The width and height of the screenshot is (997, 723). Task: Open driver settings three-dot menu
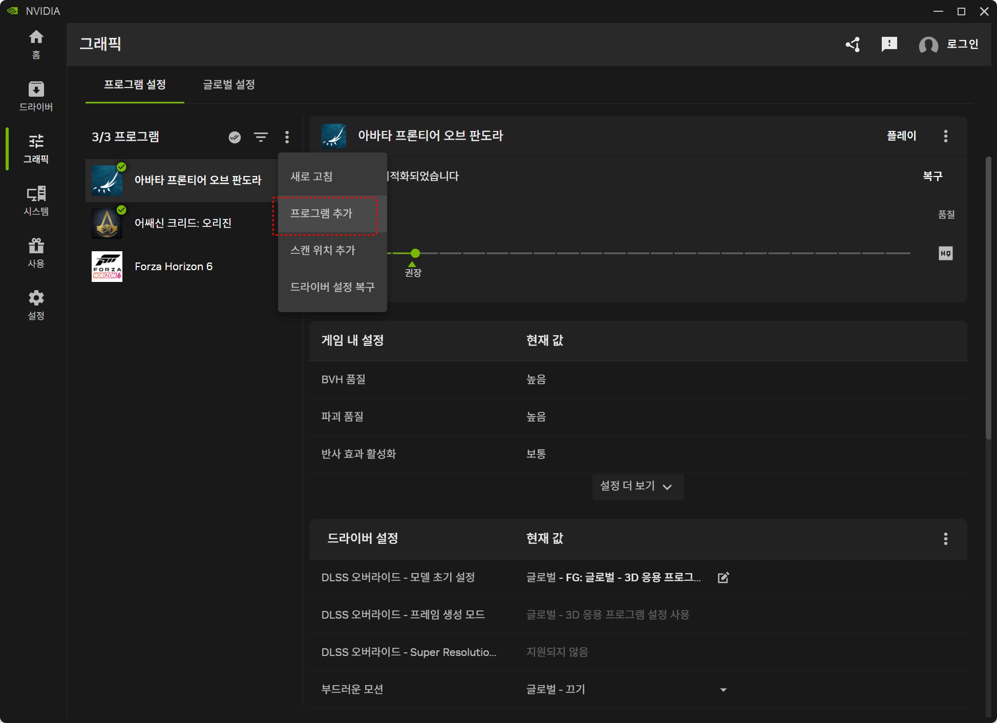click(x=946, y=539)
